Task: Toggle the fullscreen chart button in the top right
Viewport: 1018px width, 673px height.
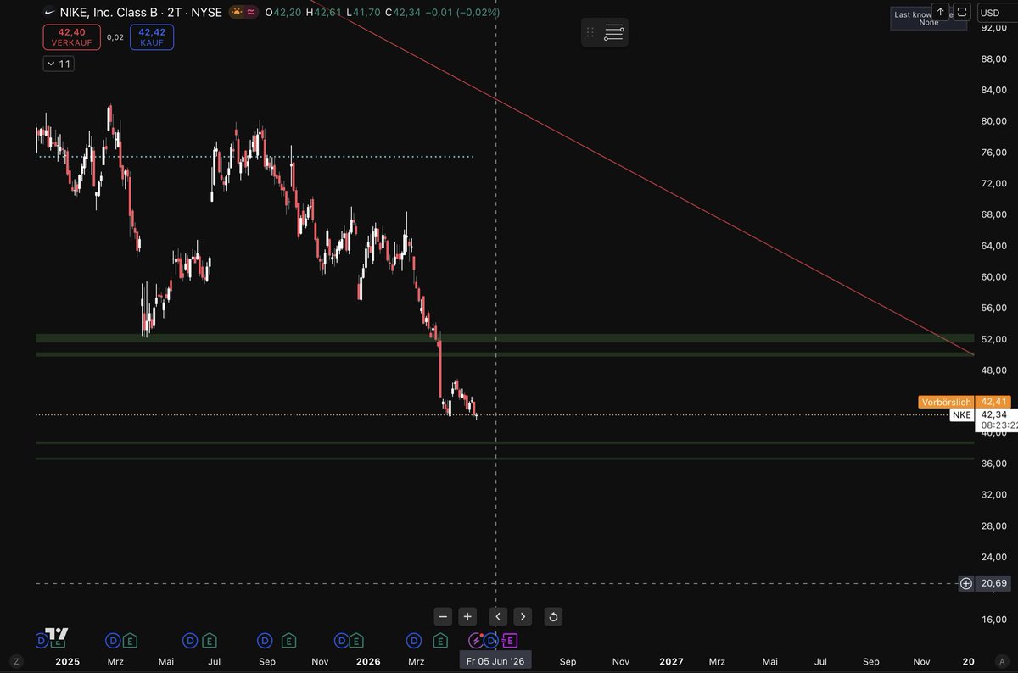Action: pos(963,12)
